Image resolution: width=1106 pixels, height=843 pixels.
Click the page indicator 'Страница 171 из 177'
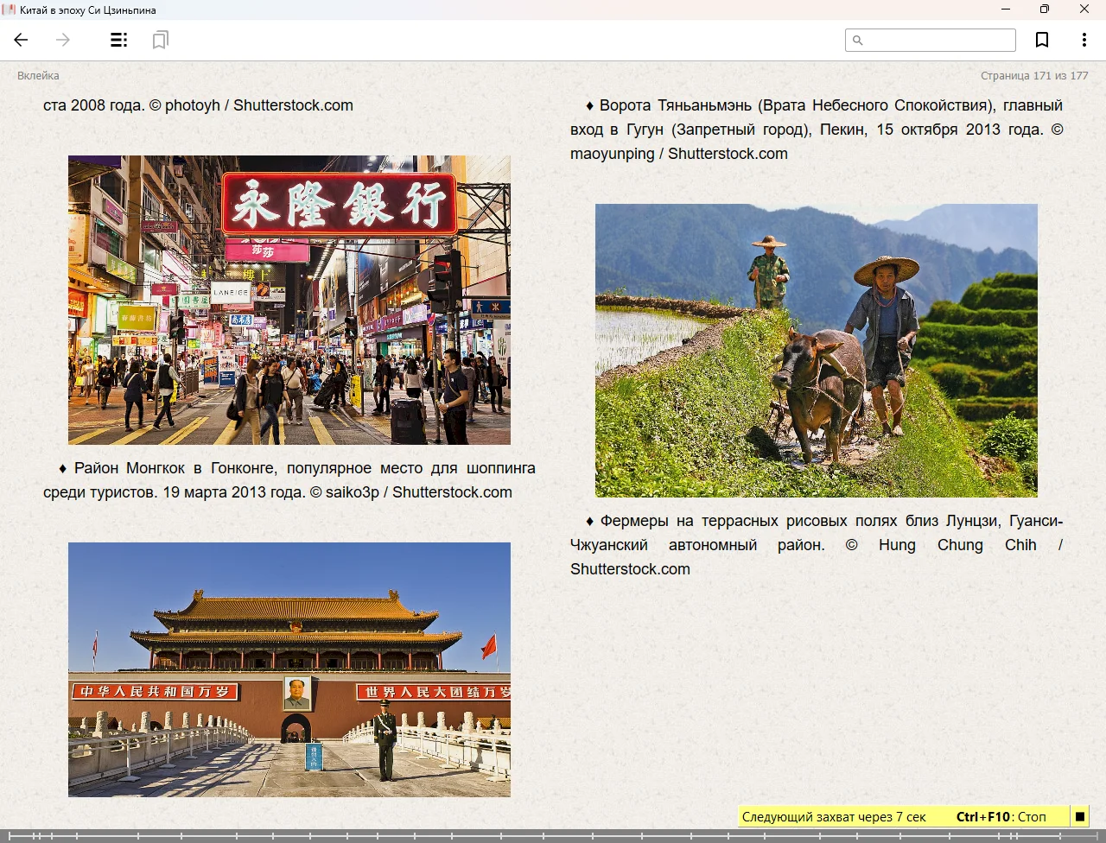[1033, 76]
